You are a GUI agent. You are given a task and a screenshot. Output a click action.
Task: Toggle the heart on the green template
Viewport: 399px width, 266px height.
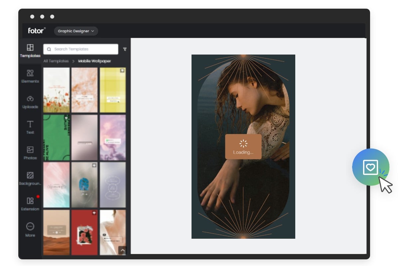tap(66, 118)
